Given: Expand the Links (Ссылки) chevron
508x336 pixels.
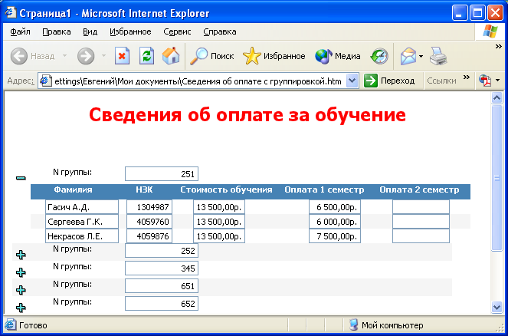Looking at the screenshot, I should pos(466,77).
